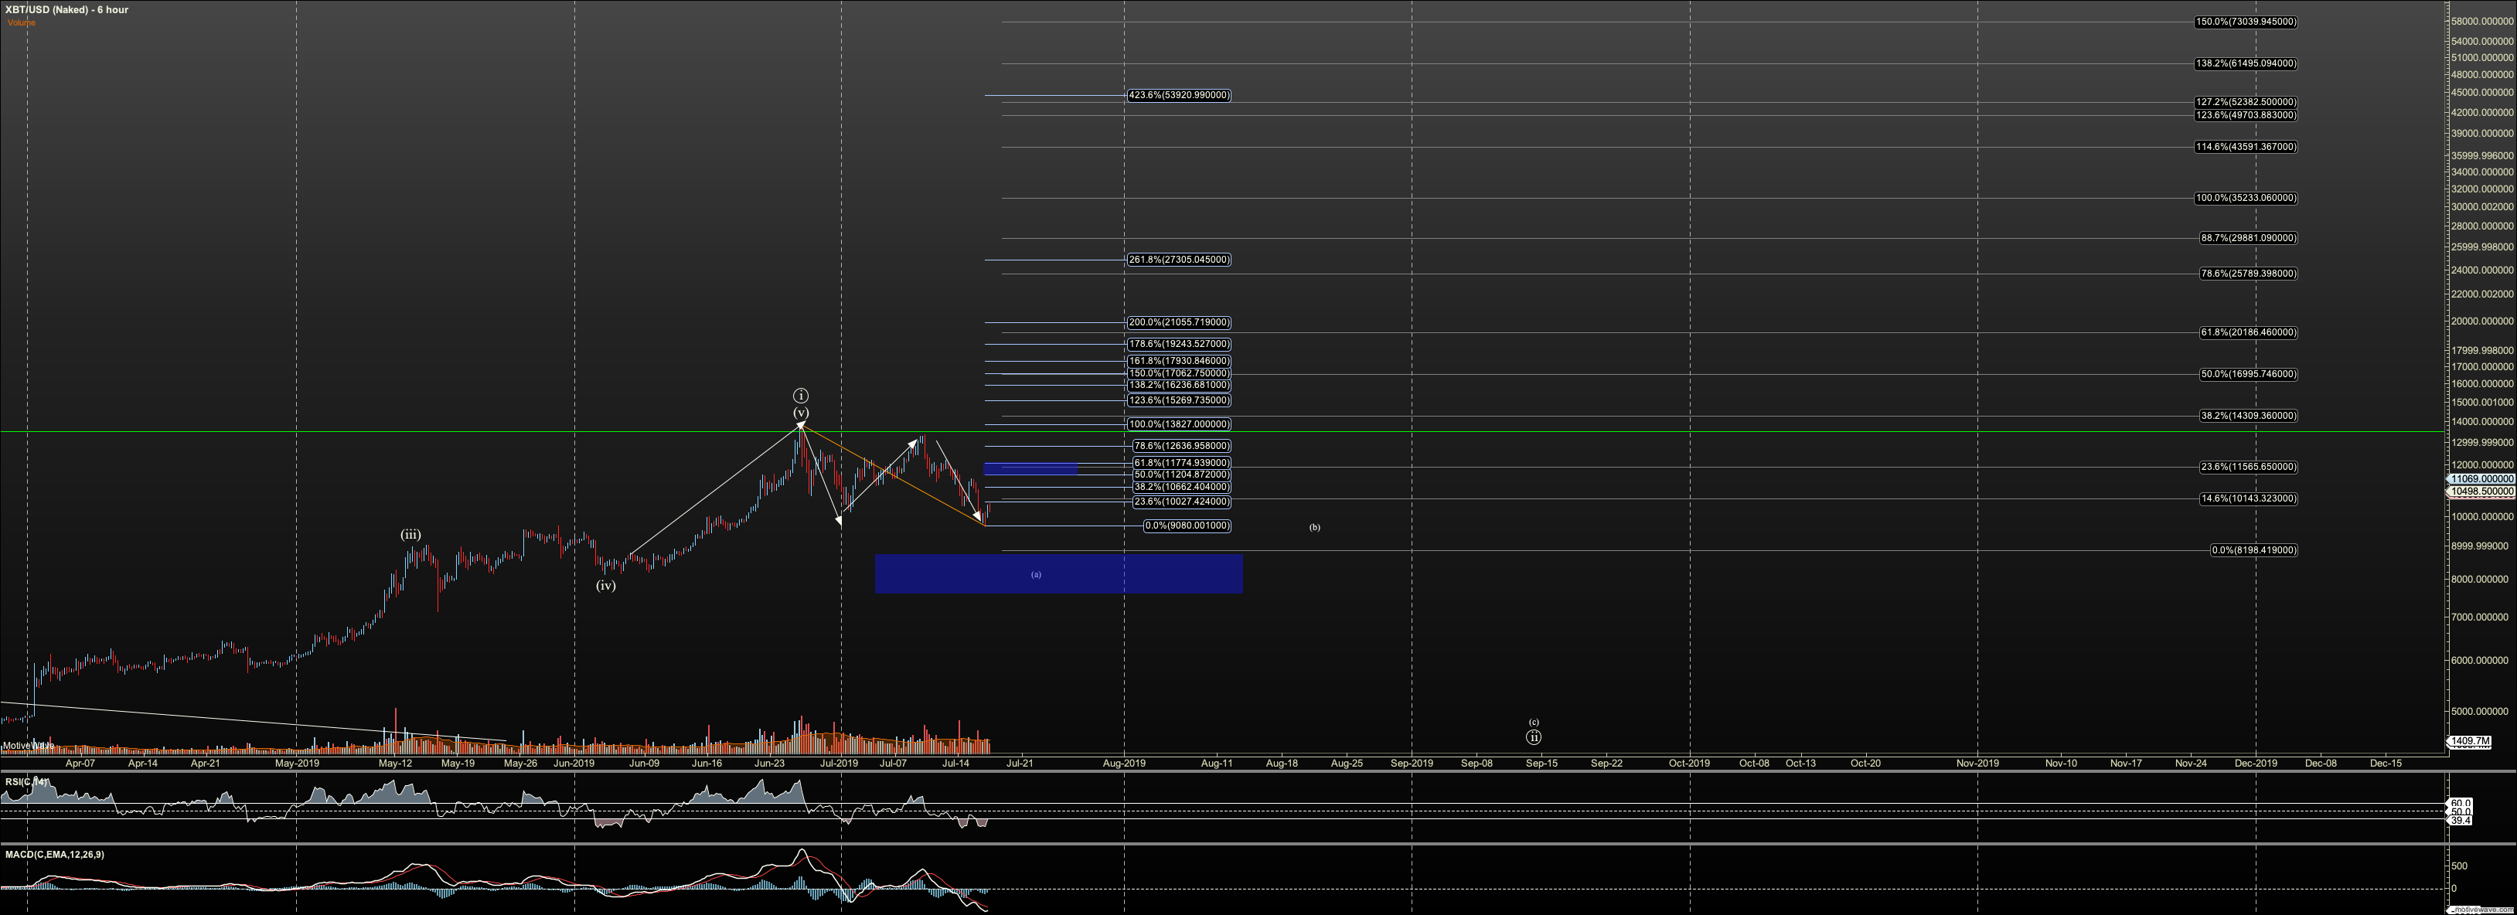2517x915 pixels.
Task: Select the 23.6%(10027.424000) retracement label
Action: (x=1181, y=502)
